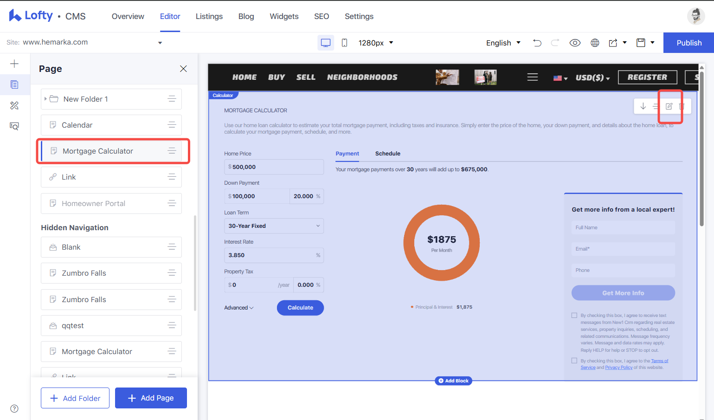Click the plus add icon in sidebar
714x420 pixels.
[x=14, y=64]
